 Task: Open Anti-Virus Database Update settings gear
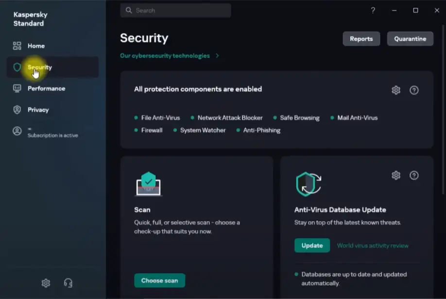coord(396,175)
